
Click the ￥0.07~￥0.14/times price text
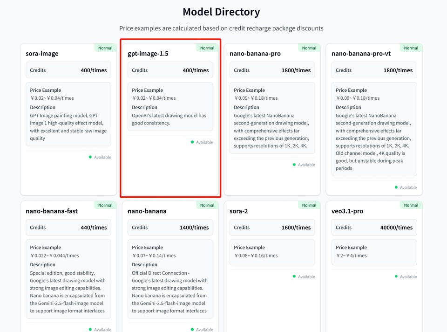tap(154, 256)
